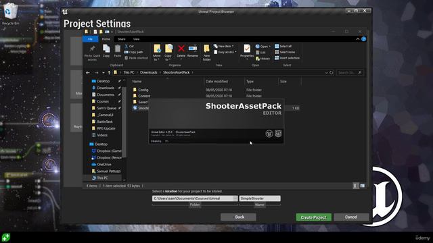Click ShooterAssetPack in the address breadcrumb
433x243 pixels.
tap(176, 72)
